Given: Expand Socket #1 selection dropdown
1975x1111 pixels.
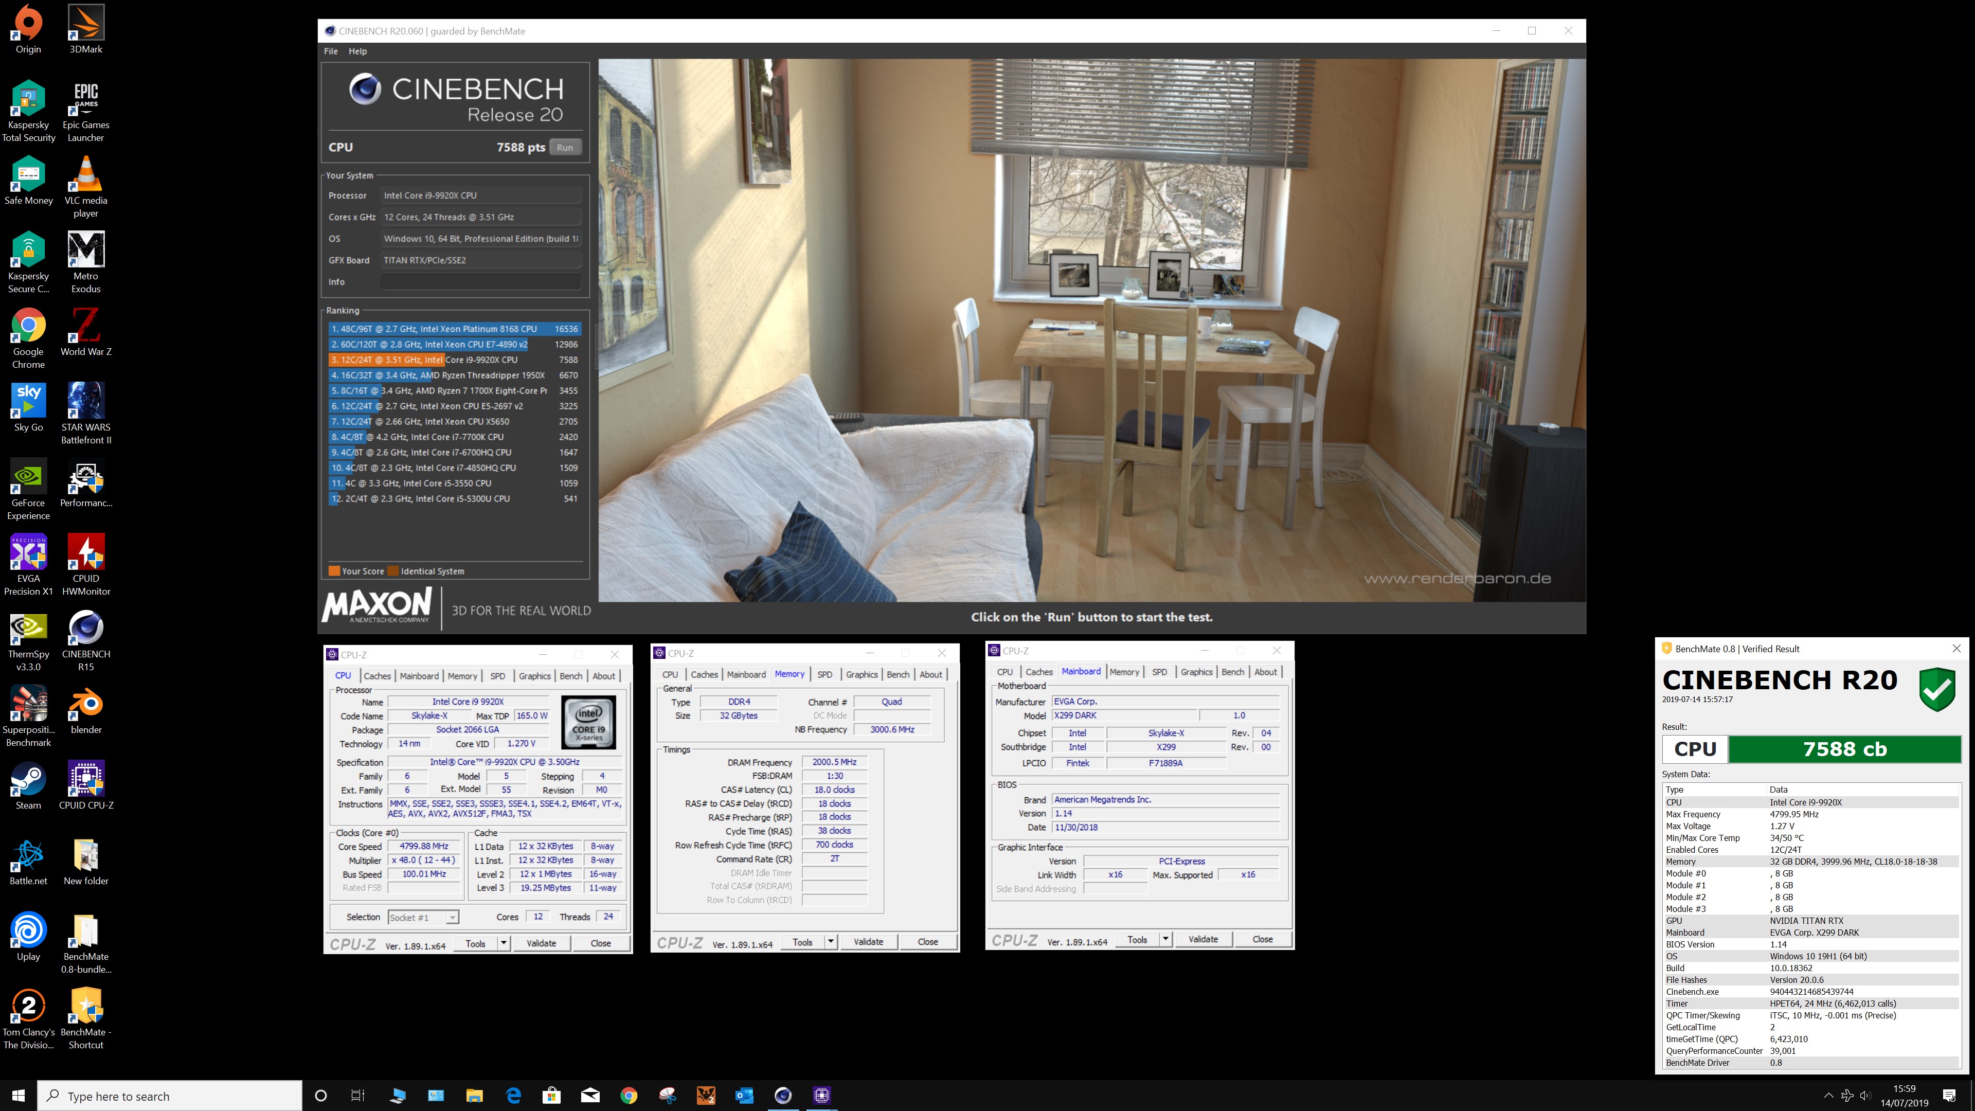Looking at the screenshot, I should [453, 917].
